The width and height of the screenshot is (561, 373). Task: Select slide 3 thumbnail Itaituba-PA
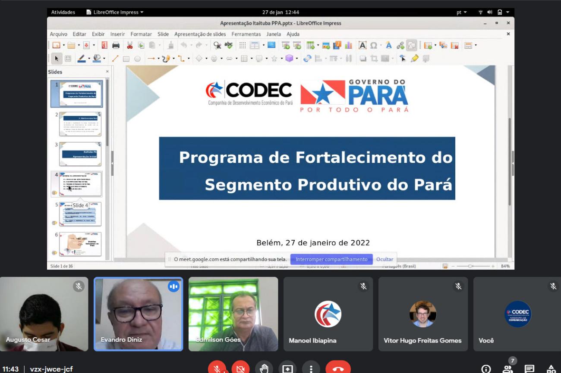pyautogui.click(x=80, y=154)
